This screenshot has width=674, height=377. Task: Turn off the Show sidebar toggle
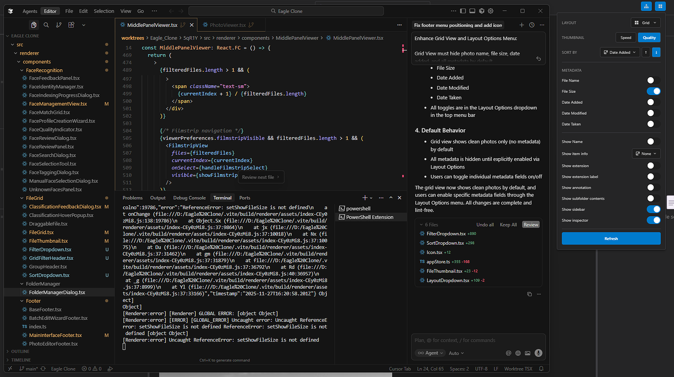(653, 209)
